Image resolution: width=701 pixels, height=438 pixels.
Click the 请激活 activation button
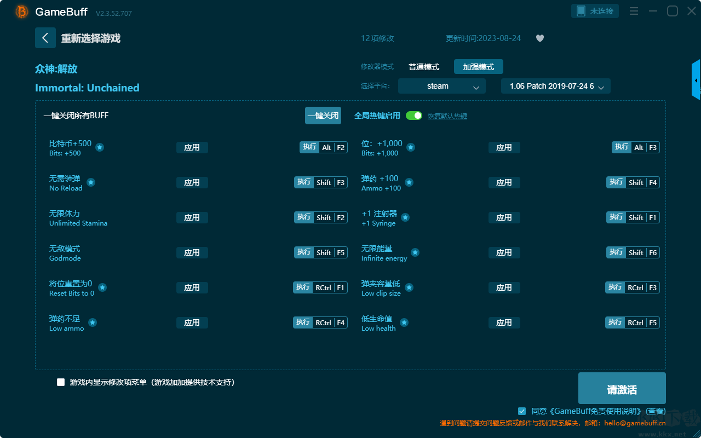[x=622, y=388]
